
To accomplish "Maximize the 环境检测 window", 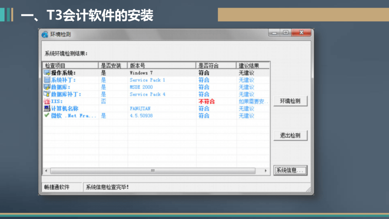I will [285, 33].
